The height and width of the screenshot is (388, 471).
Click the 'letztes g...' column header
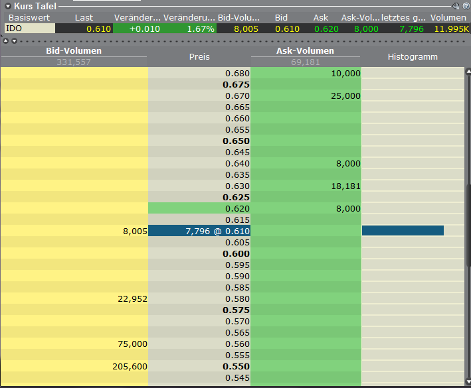point(403,18)
